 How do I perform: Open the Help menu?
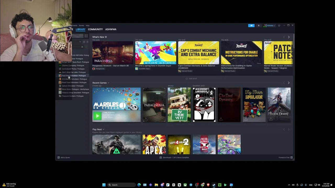coord(87,26)
